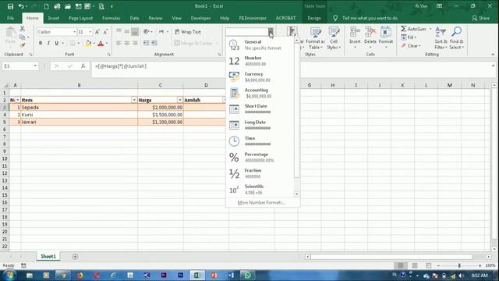Screen dimensions: 499x281
Task: Open Name Box dropdown arrow
Action: 35,66
